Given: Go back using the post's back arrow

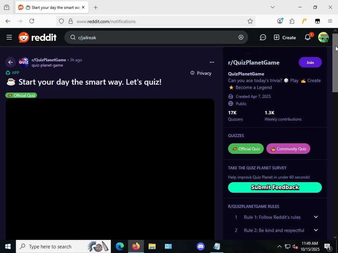Looking at the screenshot, I should [10, 62].
